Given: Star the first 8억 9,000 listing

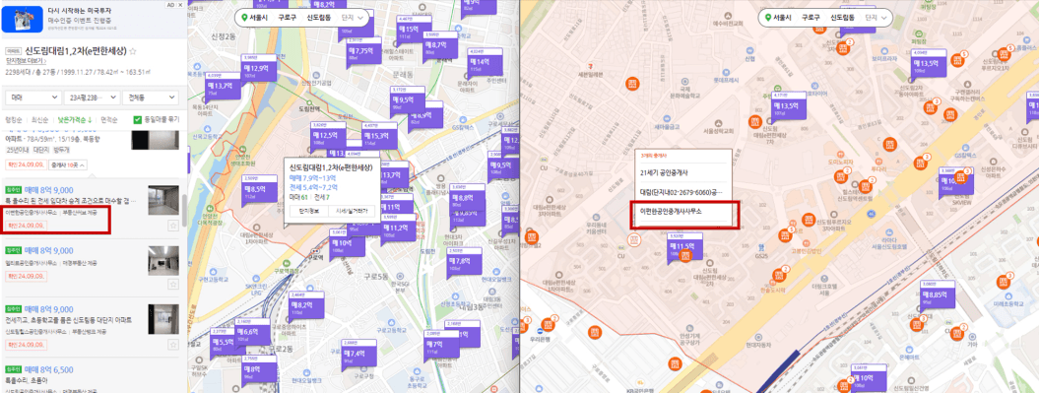Looking at the screenshot, I should [173, 226].
